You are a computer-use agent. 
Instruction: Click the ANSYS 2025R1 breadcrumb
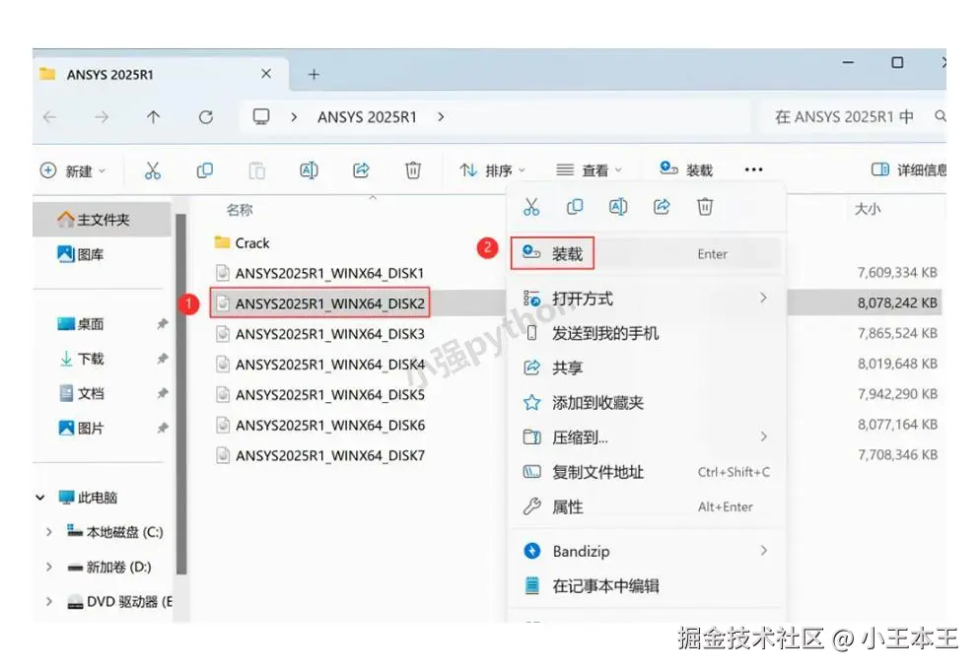pos(367,116)
